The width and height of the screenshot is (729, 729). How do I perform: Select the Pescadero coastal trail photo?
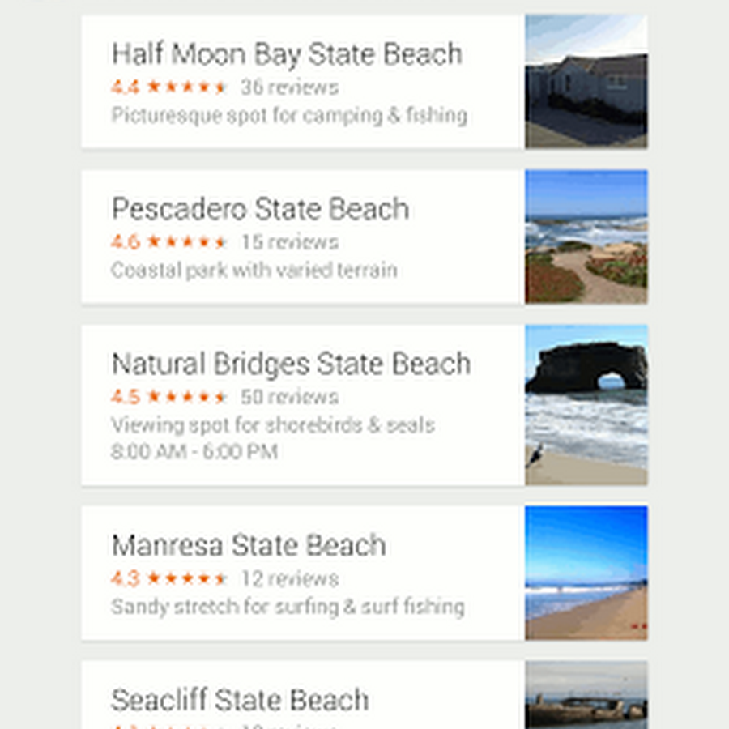click(x=586, y=237)
